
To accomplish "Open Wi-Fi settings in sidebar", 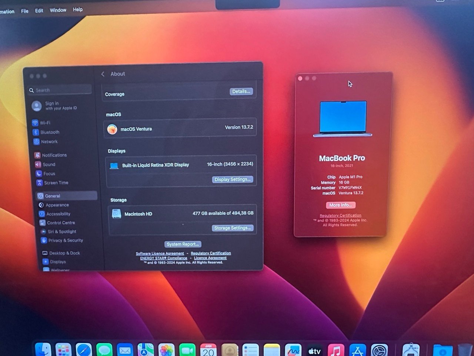I will click(x=41, y=123).
